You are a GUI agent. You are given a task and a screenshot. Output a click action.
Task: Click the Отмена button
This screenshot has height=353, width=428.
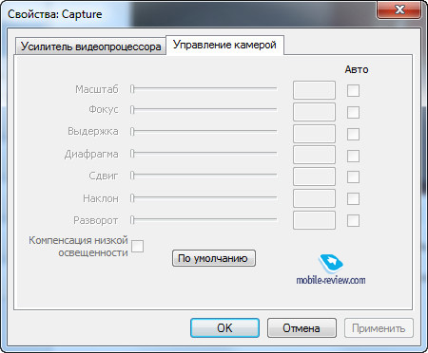pyautogui.click(x=302, y=328)
